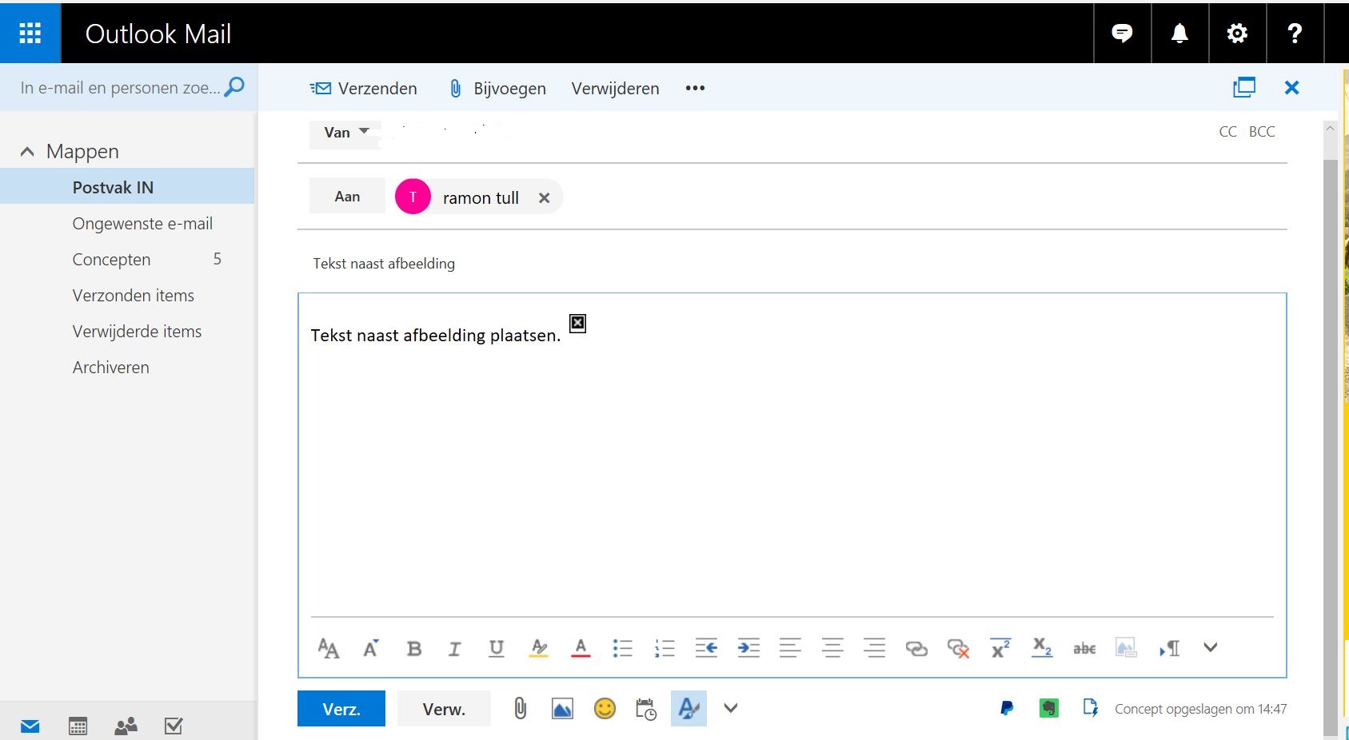Image resolution: width=1349 pixels, height=740 pixels.
Task: Open the PayPal add-in icon
Action: tap(1007, 708)
